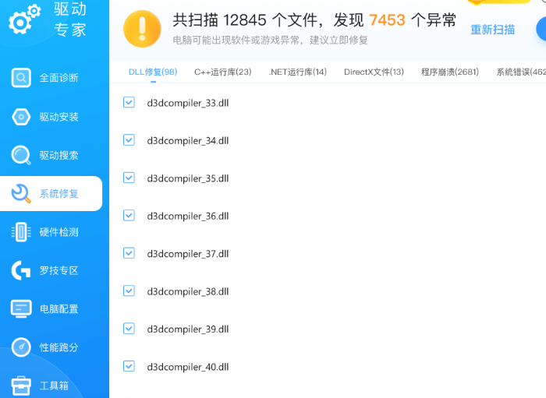Open the 工具箱 toolbox icon

pos(21,386)
